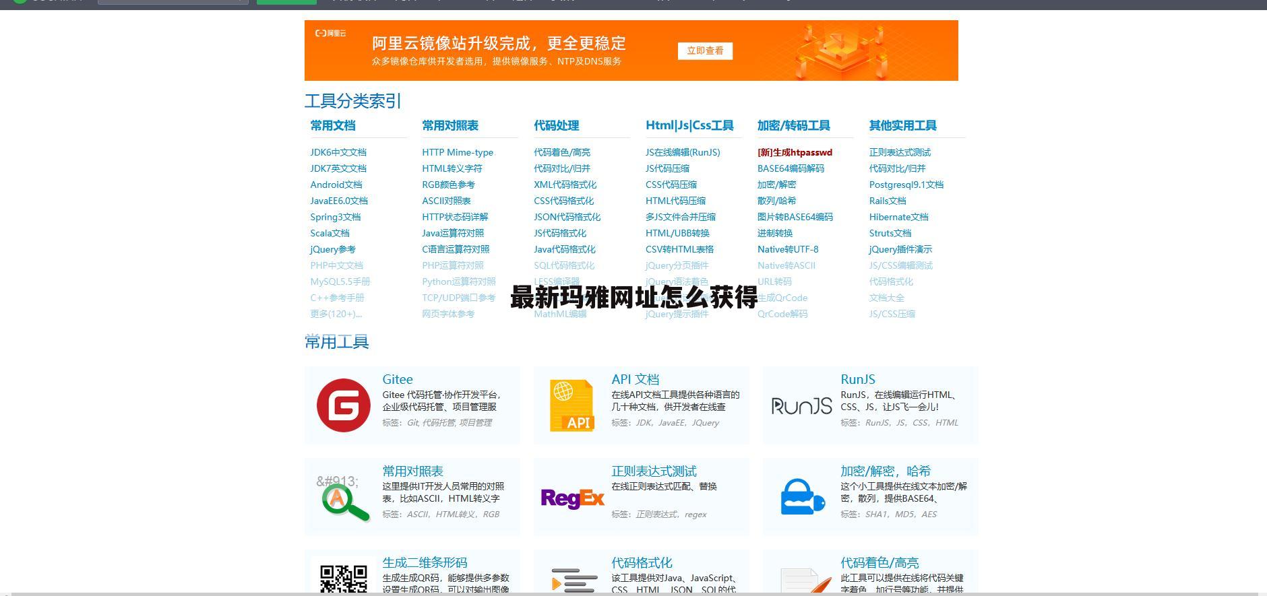Open 常用对照表 card title
The width and height of the screenshot is (1267, 596).
click(x=412, y=471)
